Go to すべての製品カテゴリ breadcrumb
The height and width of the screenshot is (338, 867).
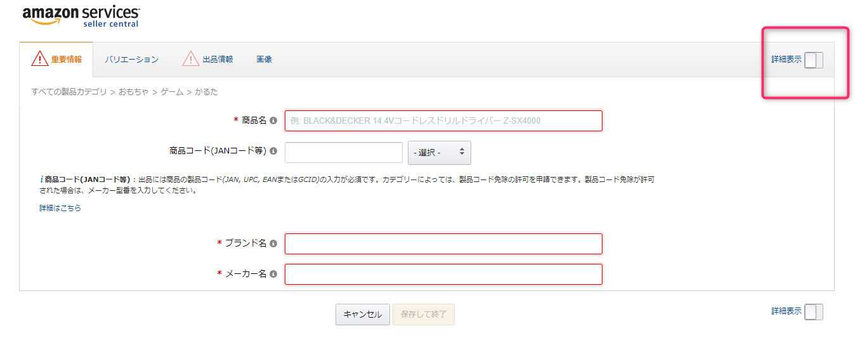(x=69, y=92)
